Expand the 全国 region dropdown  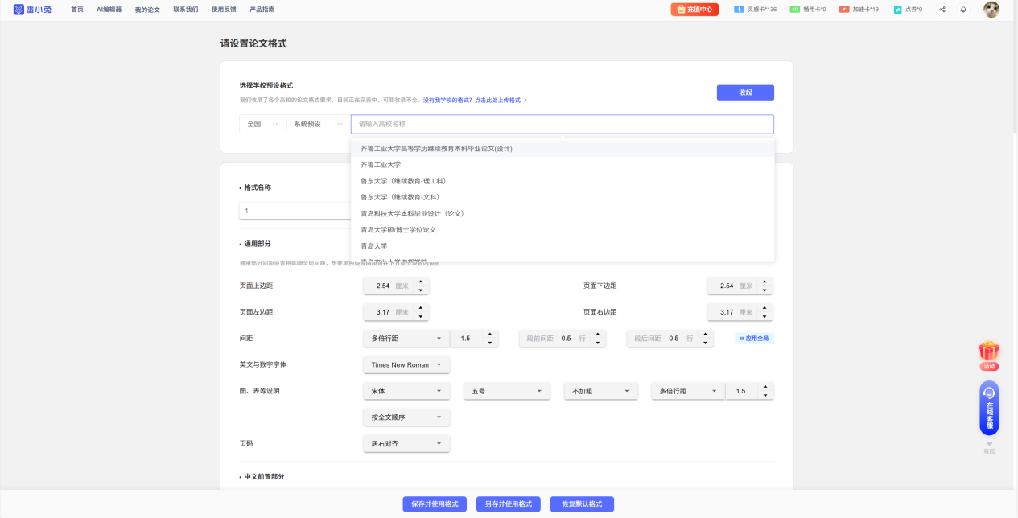click(262, 124)
